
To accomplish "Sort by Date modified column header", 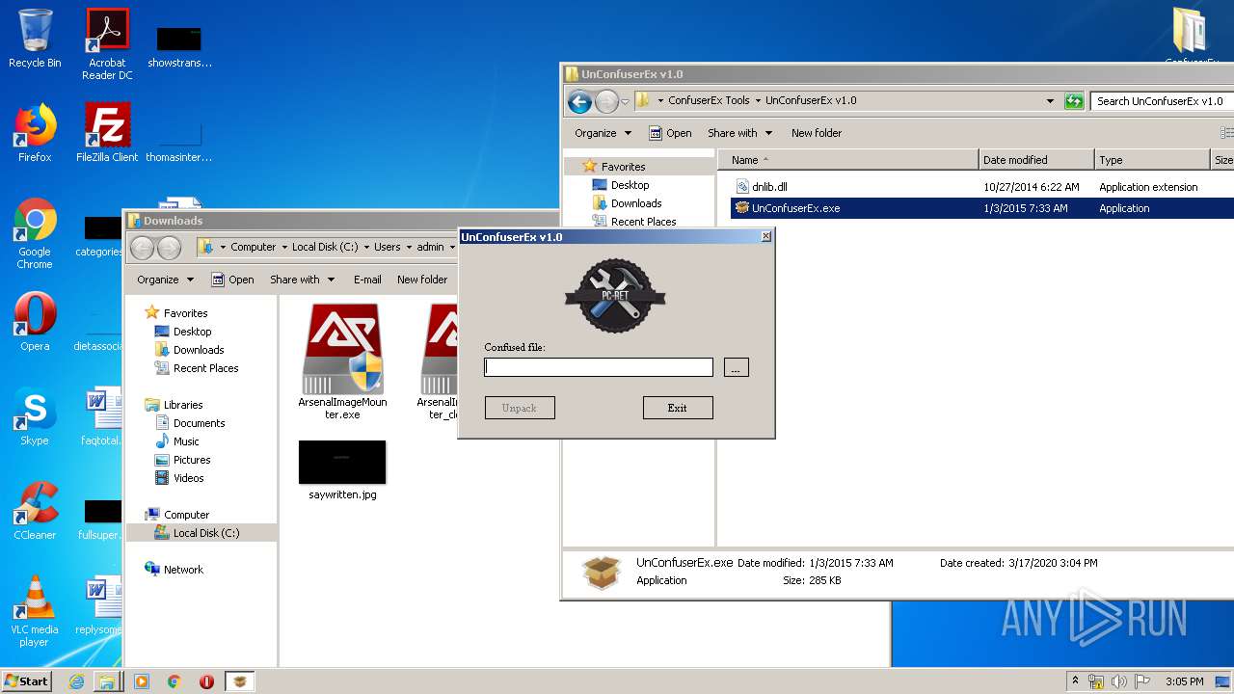I will pos(1036,160).
